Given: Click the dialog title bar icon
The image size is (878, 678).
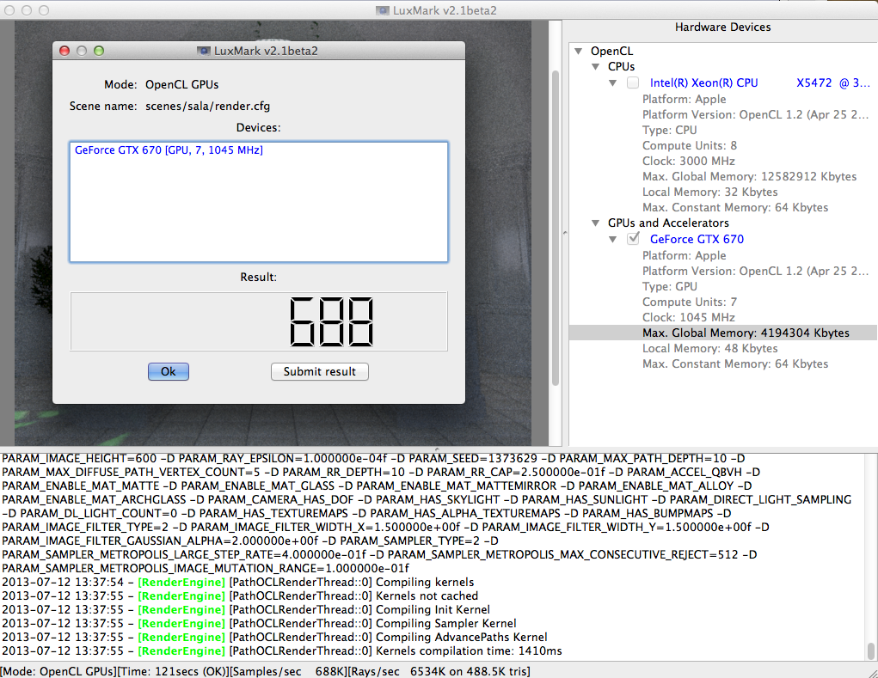Looking at the screenshot, I should [203, 51].
